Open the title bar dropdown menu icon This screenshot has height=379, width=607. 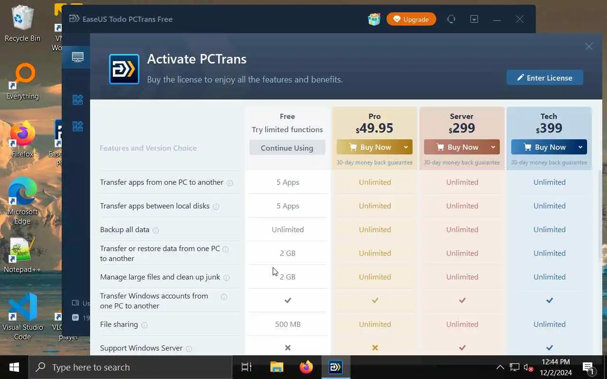(474, 19)
